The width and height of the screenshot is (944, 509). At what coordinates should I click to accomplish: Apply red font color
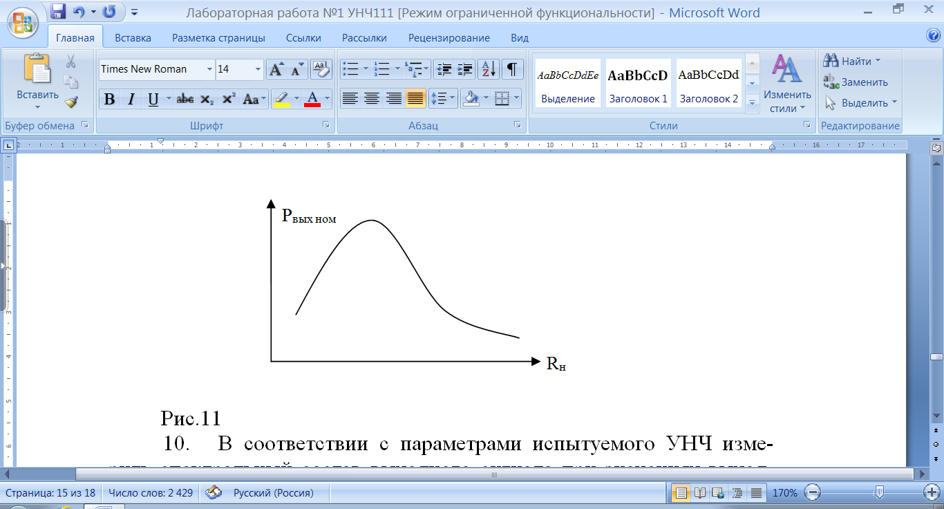pyautogui.click(x=312, y=99)
